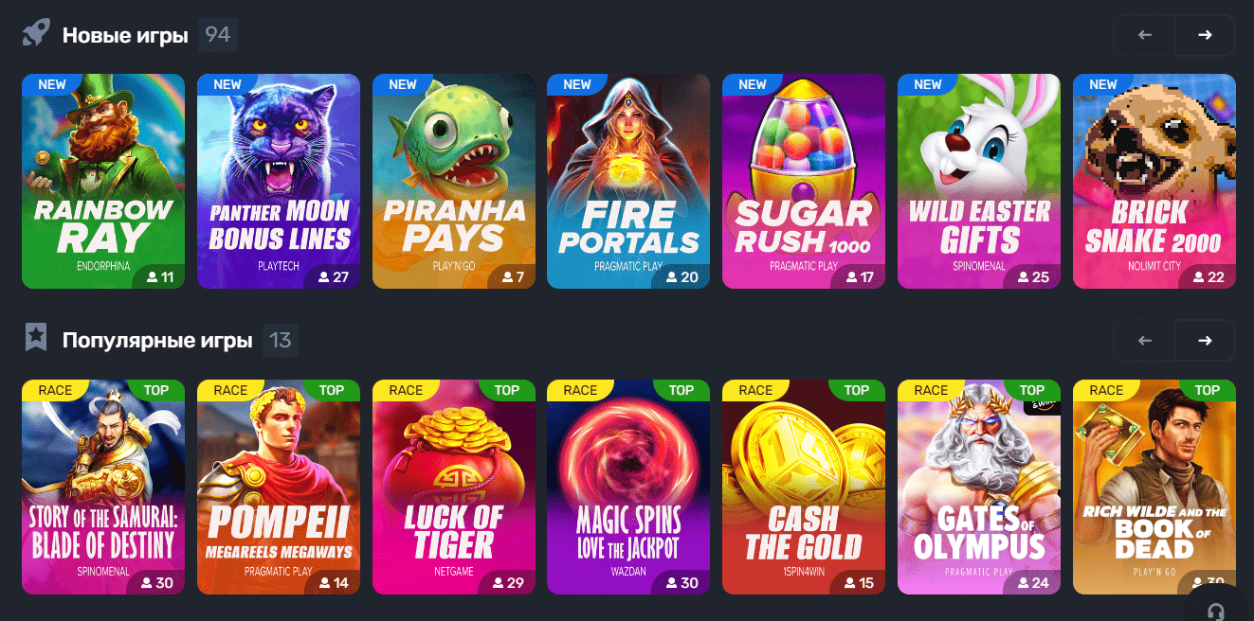This screenshot has width=1254, height=621.
Task: Click the player count icon on Rainbow Ray
Action: coord(153,277)
